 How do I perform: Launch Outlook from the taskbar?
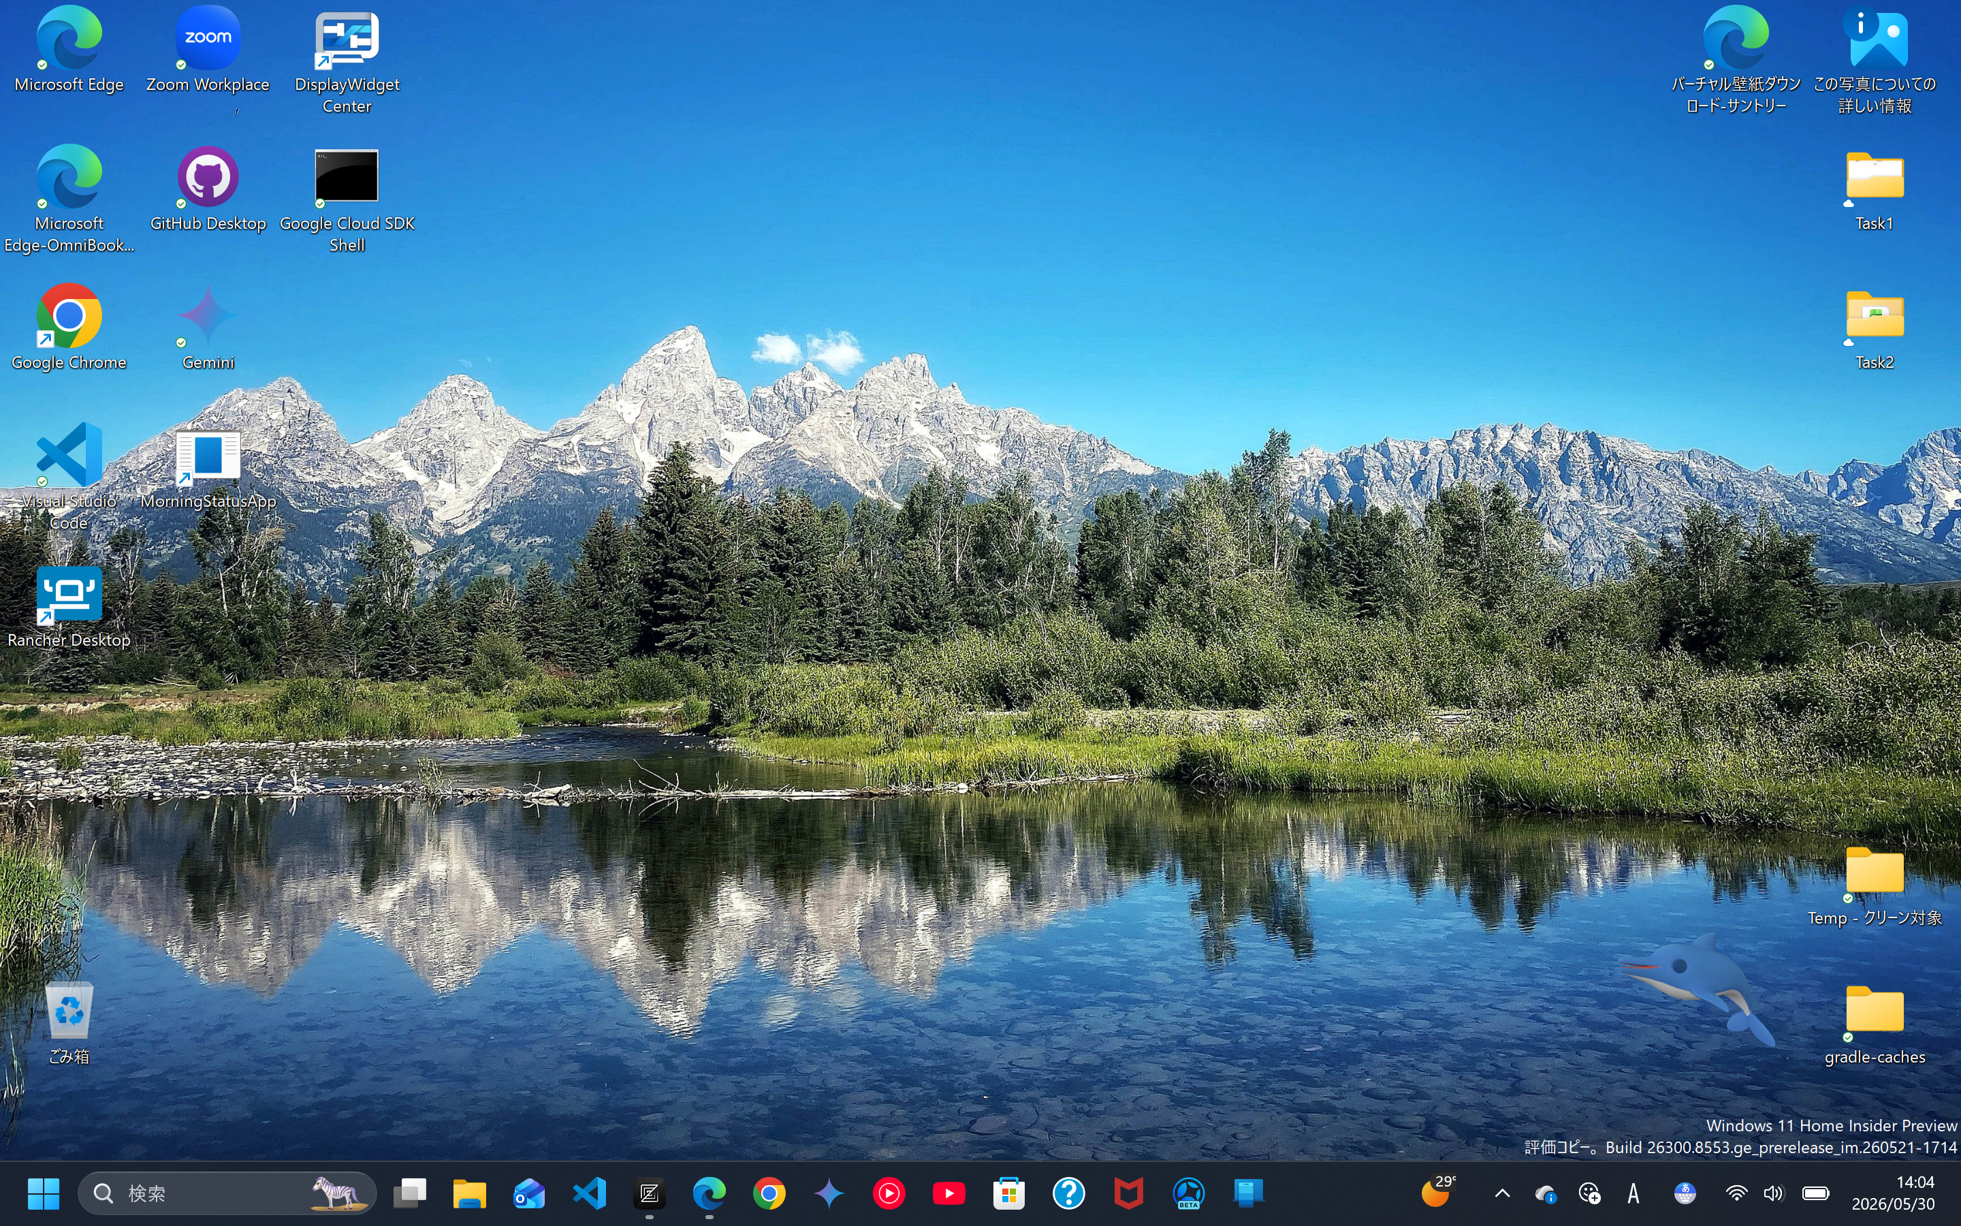[x=529, y=1193]
